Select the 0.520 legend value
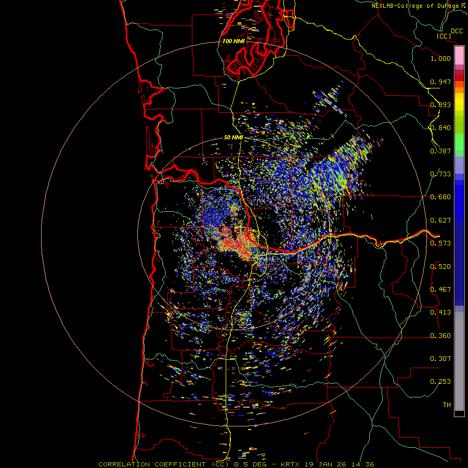The image size is (468, 468). coord(440,267)
